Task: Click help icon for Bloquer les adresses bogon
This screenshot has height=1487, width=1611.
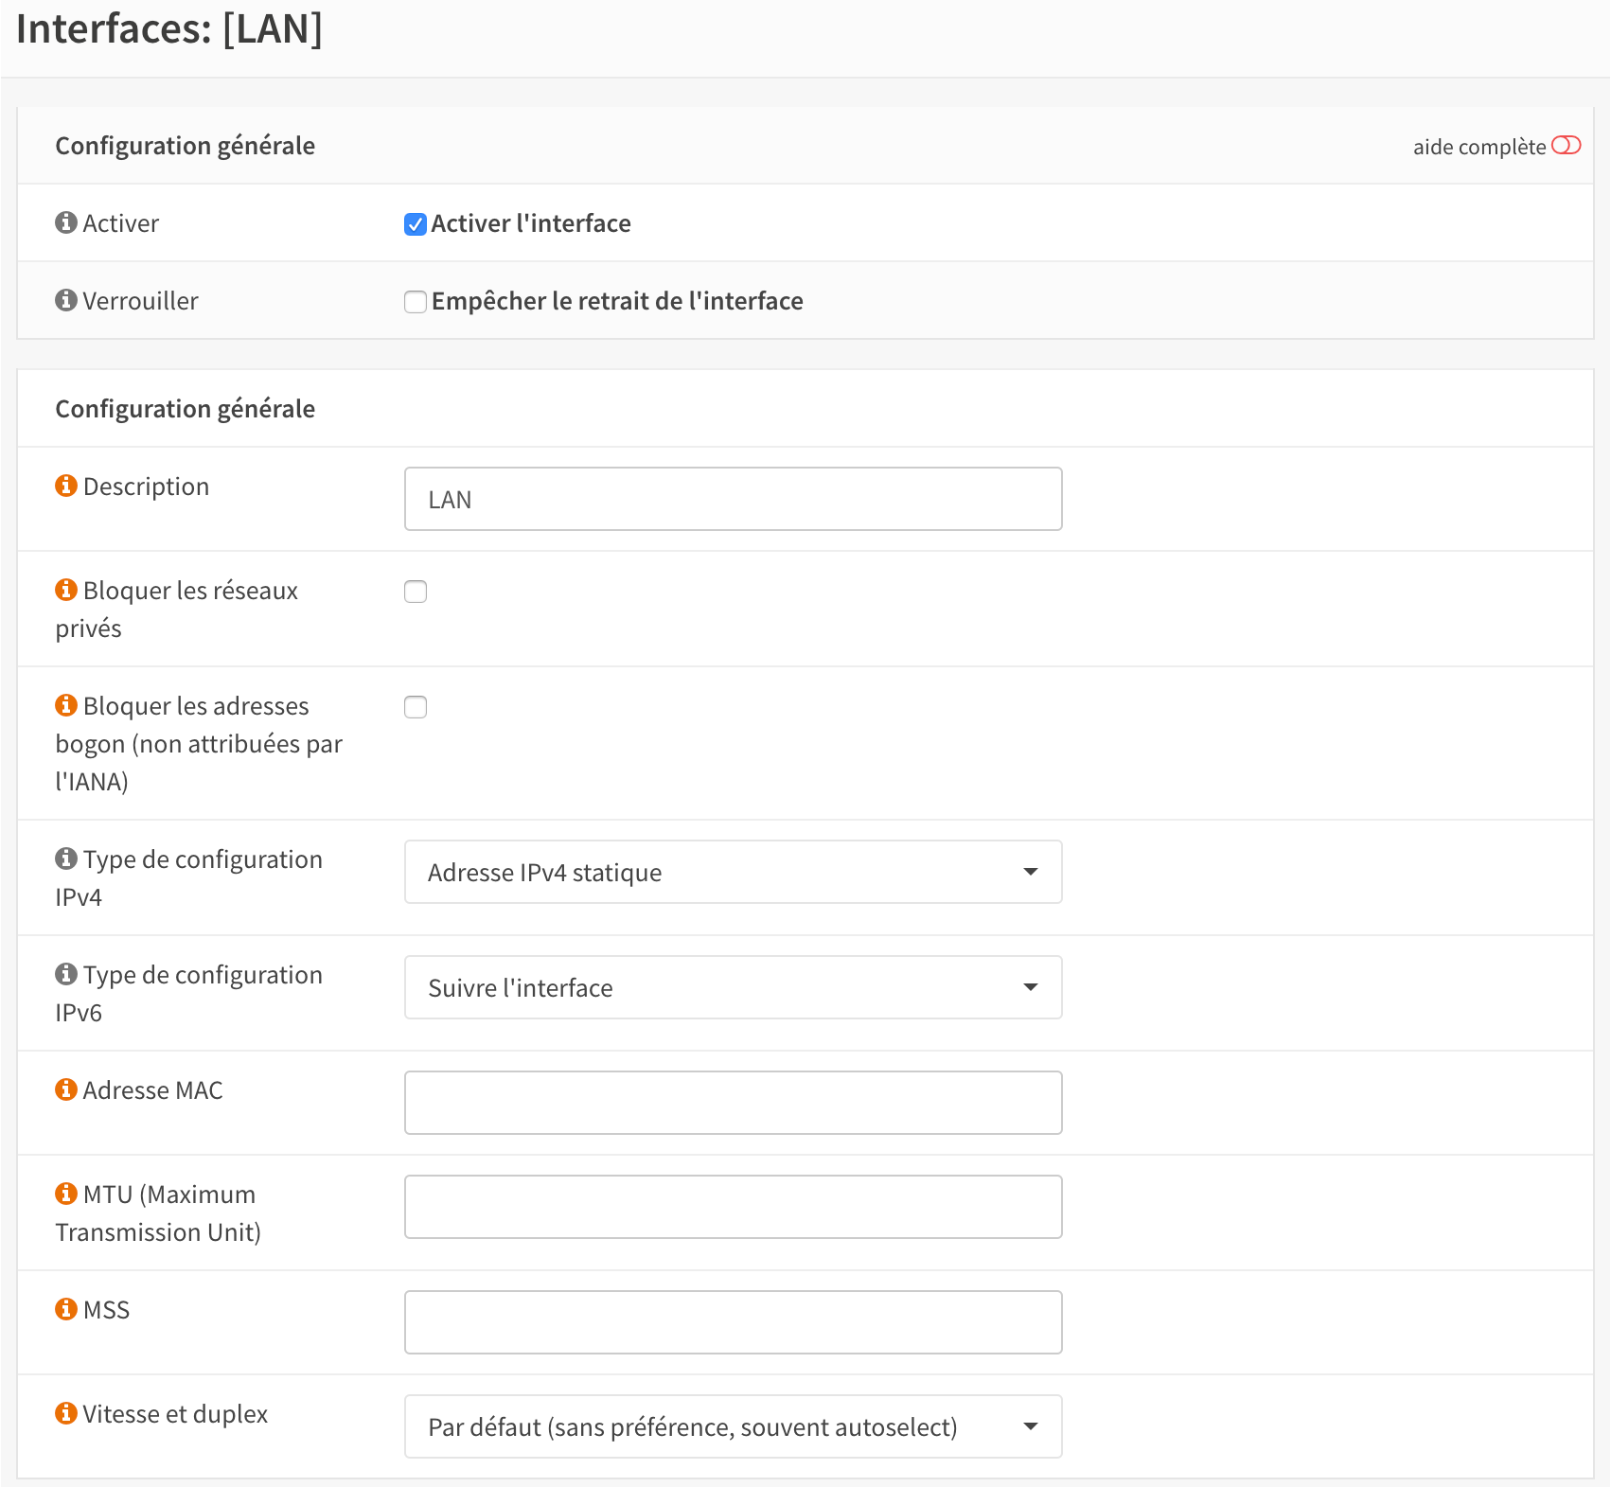Action: pos(66,705)
